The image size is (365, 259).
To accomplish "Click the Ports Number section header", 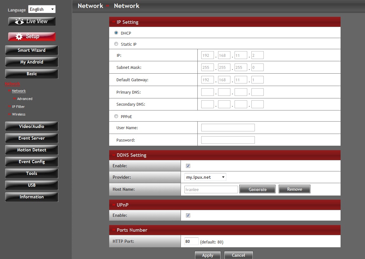I will pyautogui.click(x=225, y=230).
